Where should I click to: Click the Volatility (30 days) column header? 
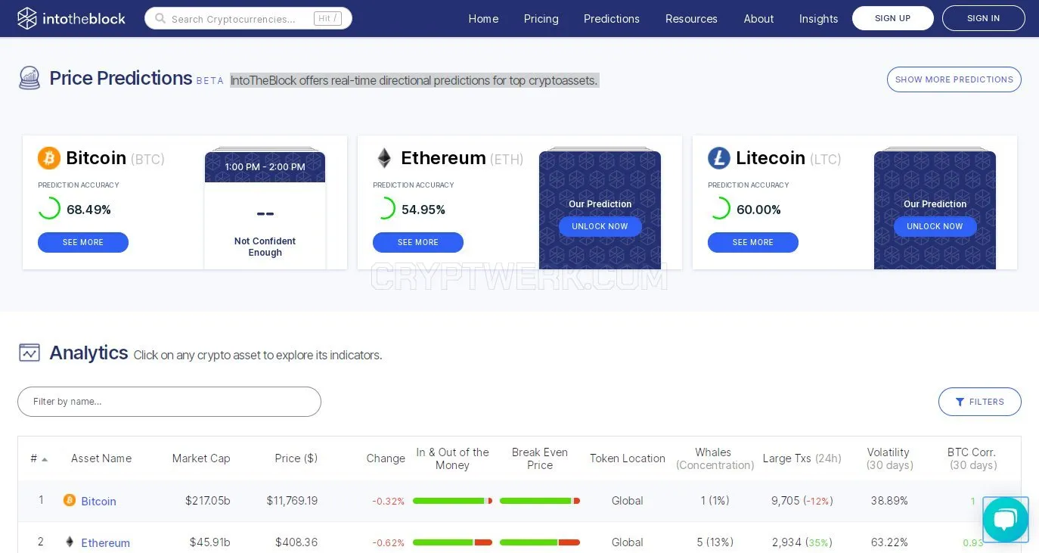(889, 458)
